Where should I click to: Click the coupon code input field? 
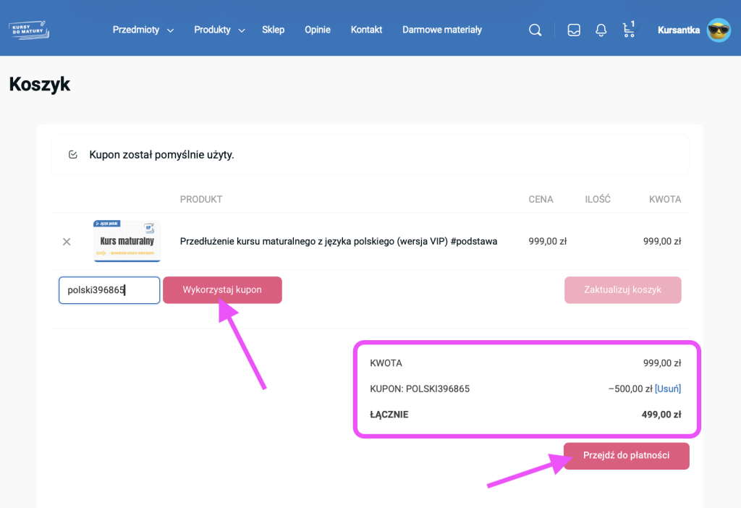click(x=109, y=290)
